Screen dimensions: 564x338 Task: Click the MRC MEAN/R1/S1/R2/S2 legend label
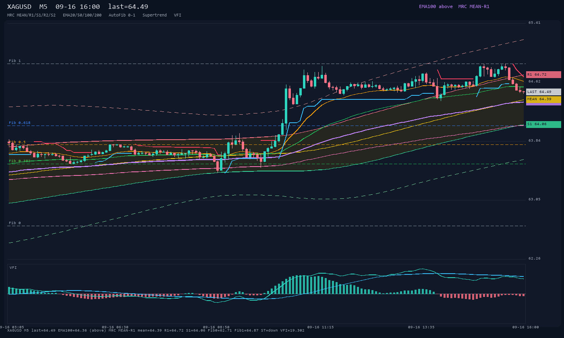pyautogui.click(x=31, y=15)
